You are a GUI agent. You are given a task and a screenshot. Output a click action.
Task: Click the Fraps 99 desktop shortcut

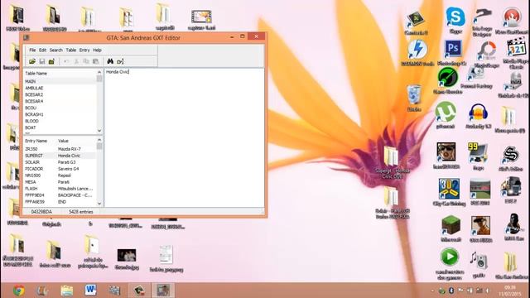[x=478, y=156]
